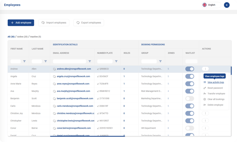The height and width of the screenshot is (142, 237).
Task: Click copy icon beside benjamin.scott email
Action: (x=54, y=99)
